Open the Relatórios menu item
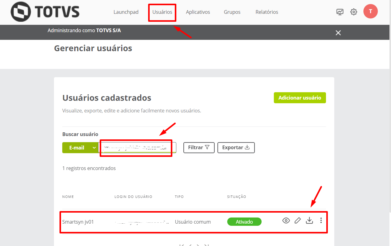391x246 pixels. point(267,12)
